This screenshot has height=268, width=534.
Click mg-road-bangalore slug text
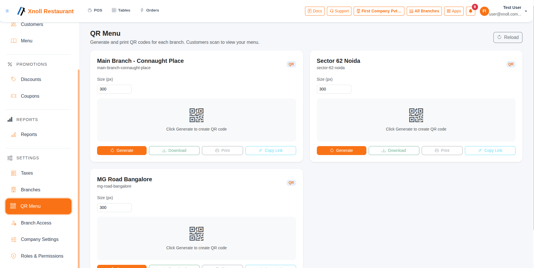[x=114, y=186]
